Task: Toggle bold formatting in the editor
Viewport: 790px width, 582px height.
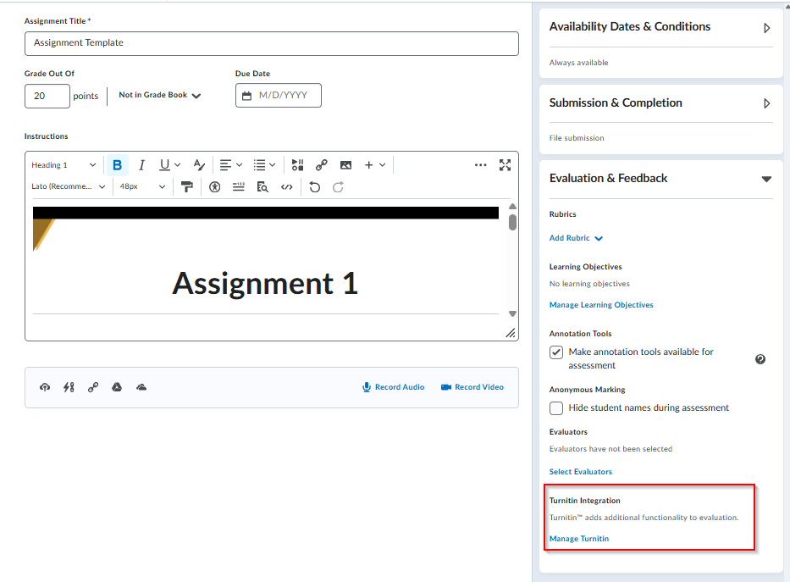Action: pos(117,165)
